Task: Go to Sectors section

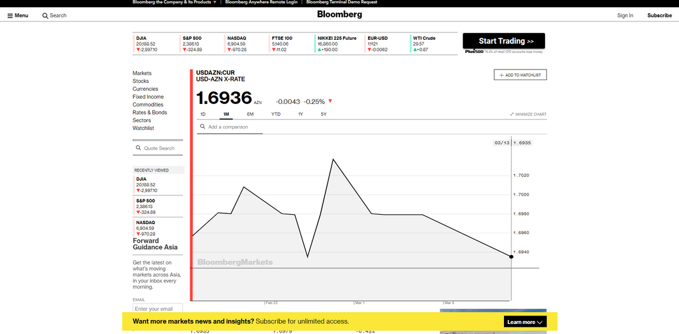Action: click(x=142, y=120)
